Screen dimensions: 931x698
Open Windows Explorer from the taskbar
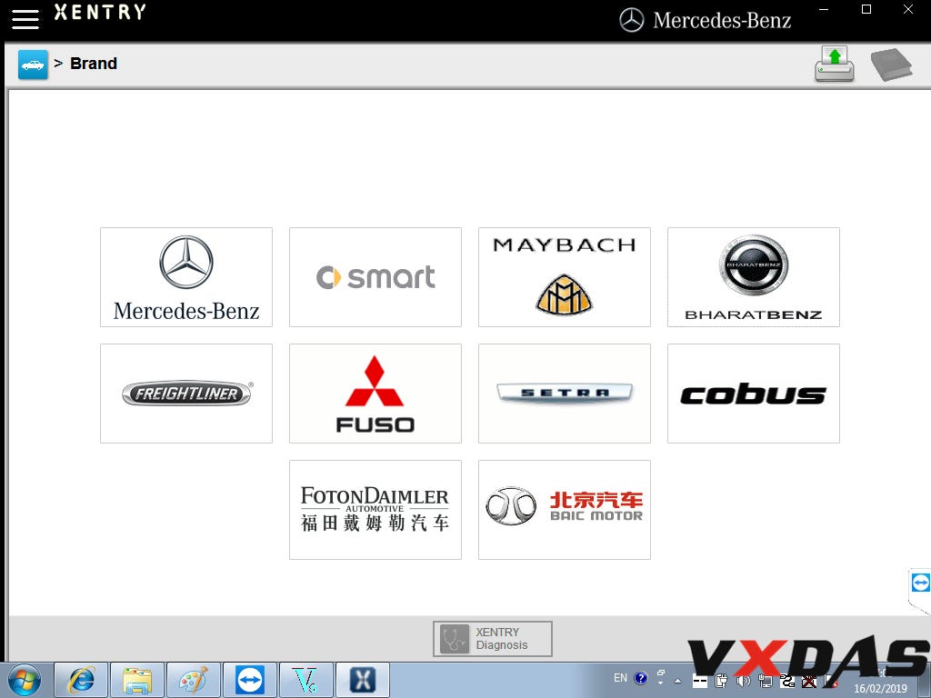138,680
